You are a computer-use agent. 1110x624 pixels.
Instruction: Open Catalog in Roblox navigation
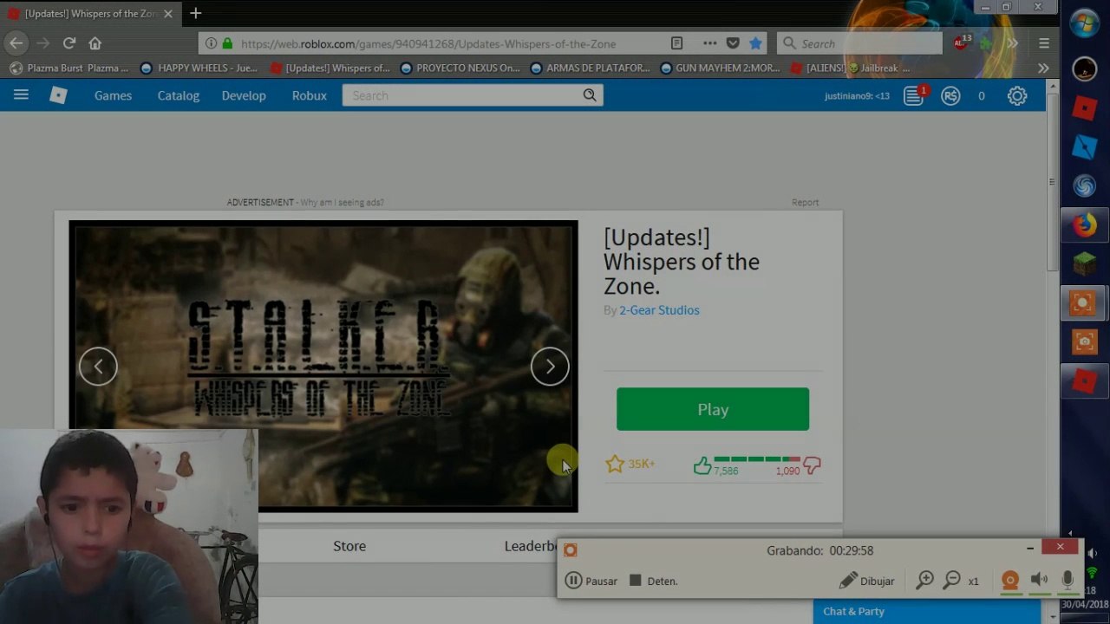pyautogui.click(x=179, y=95)
